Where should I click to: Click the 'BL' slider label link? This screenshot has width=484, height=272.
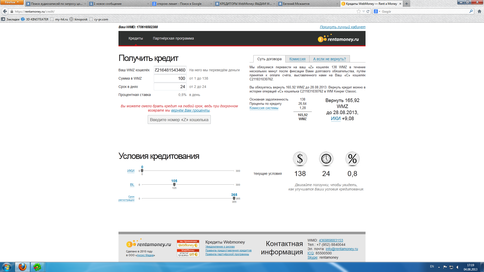point(132,185)
